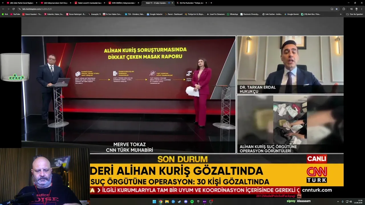Open the Alert Box / Stre... bookmark

pos(311,14)
